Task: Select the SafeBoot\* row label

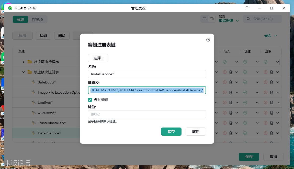Action: (47, 82)
